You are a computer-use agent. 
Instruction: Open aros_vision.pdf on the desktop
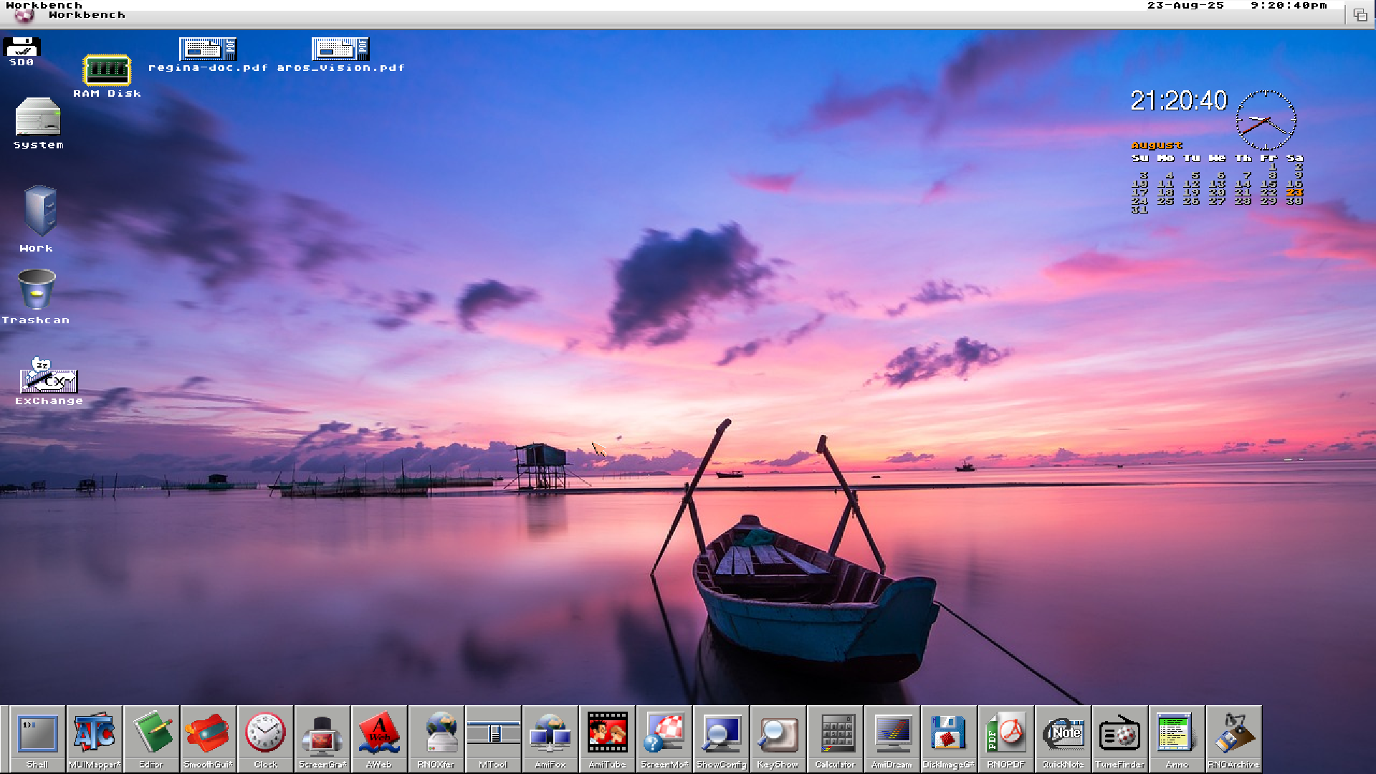[x=339, y=50]
